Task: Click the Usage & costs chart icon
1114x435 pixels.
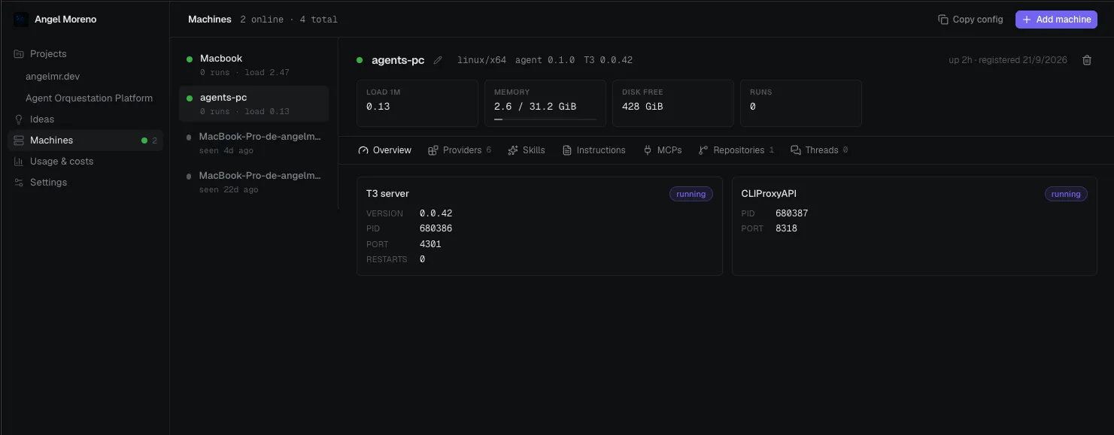Action: point(19,162)
